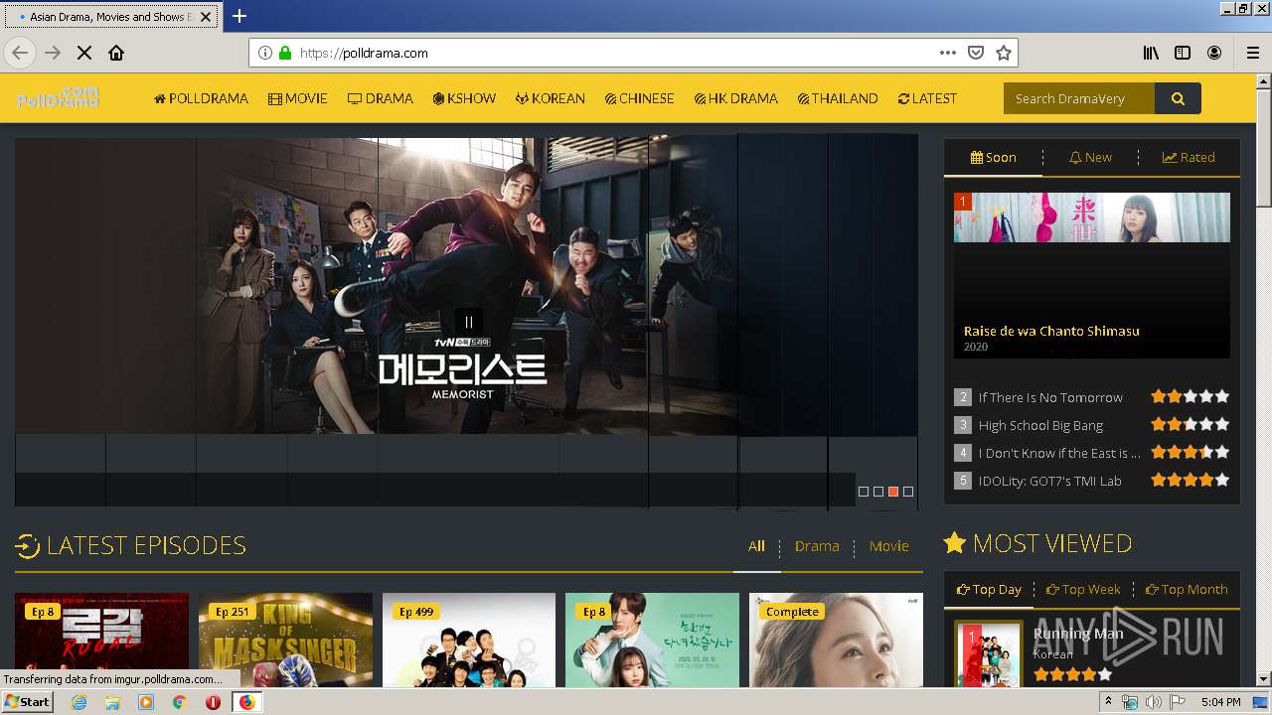
Task: Click the address bar URL
Action: tap(364, 53)
